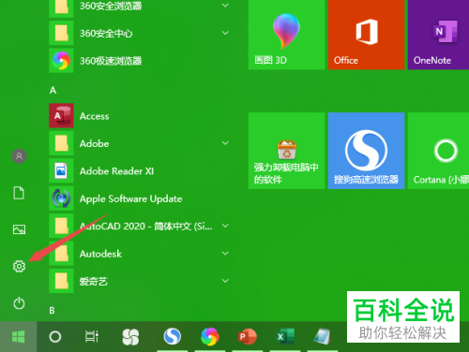
Task: Open the Paint 3D tile
Action: (x=286, y=35)
